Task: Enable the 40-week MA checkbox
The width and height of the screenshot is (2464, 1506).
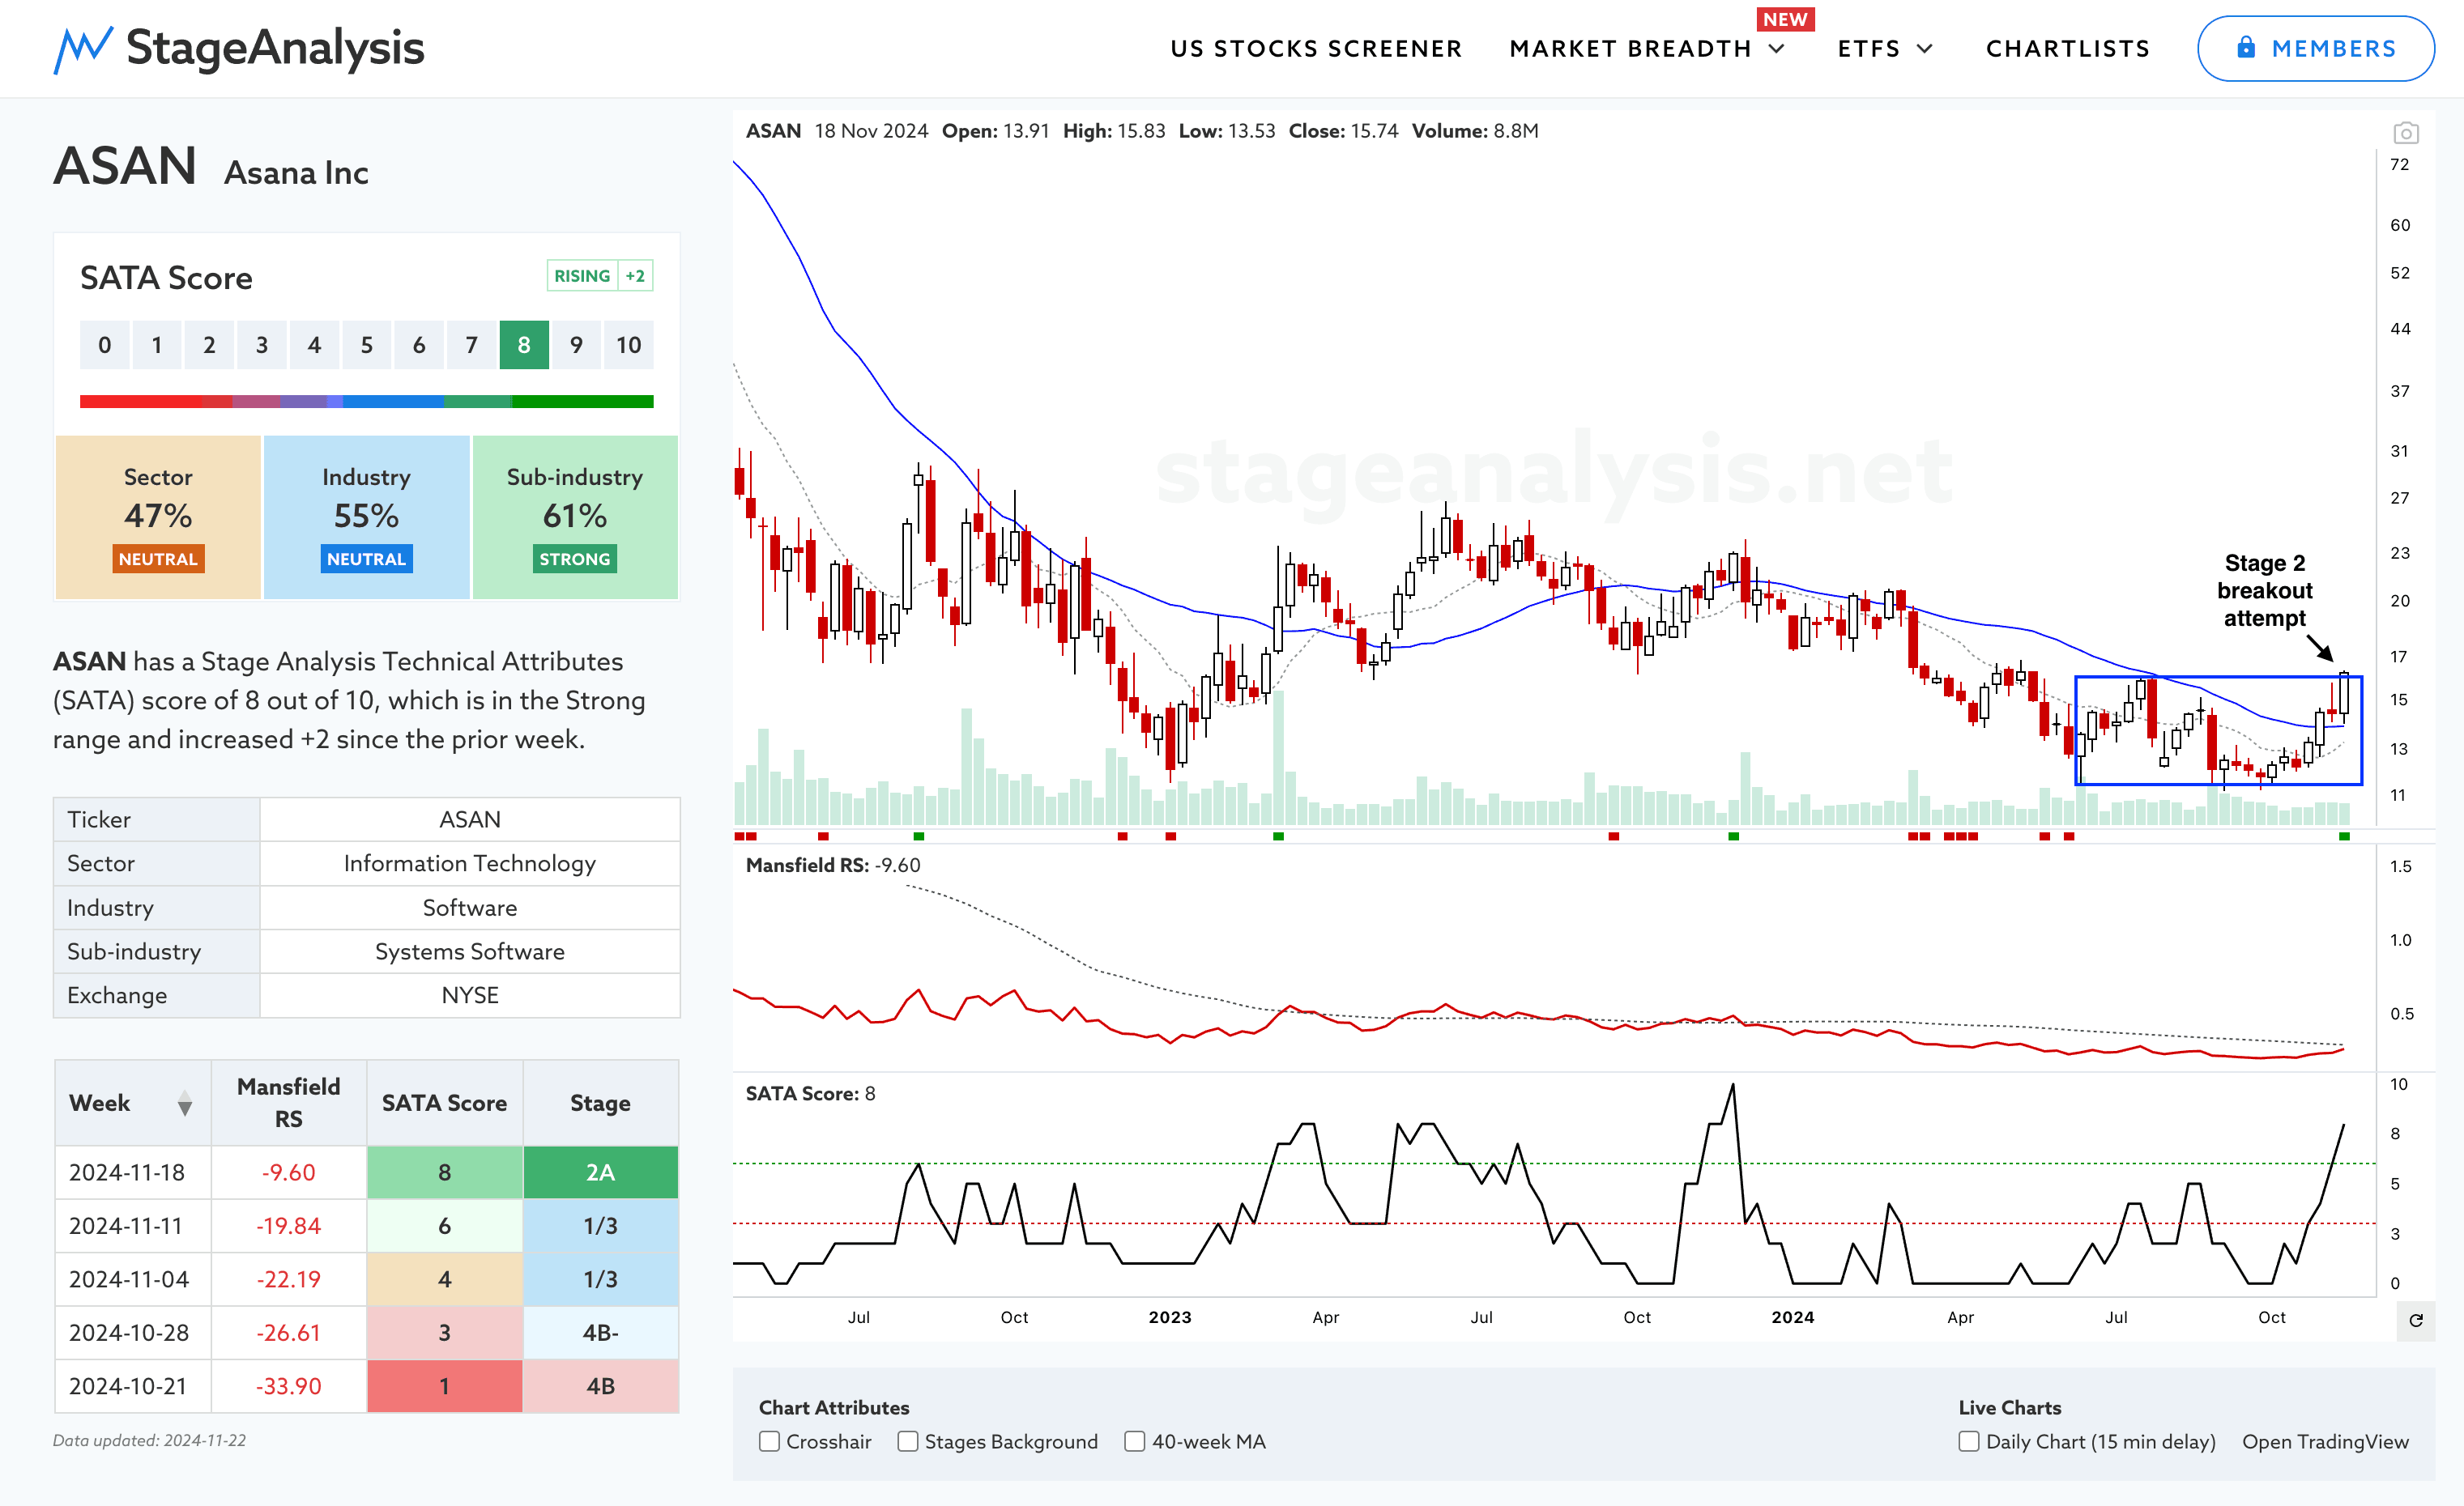Action: tap(1135, 1441)
